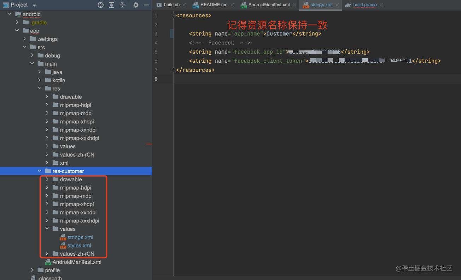Click the Collapse All icon in Project panel
The height and width of the screenshot is (280, 461).
[122, 5]
